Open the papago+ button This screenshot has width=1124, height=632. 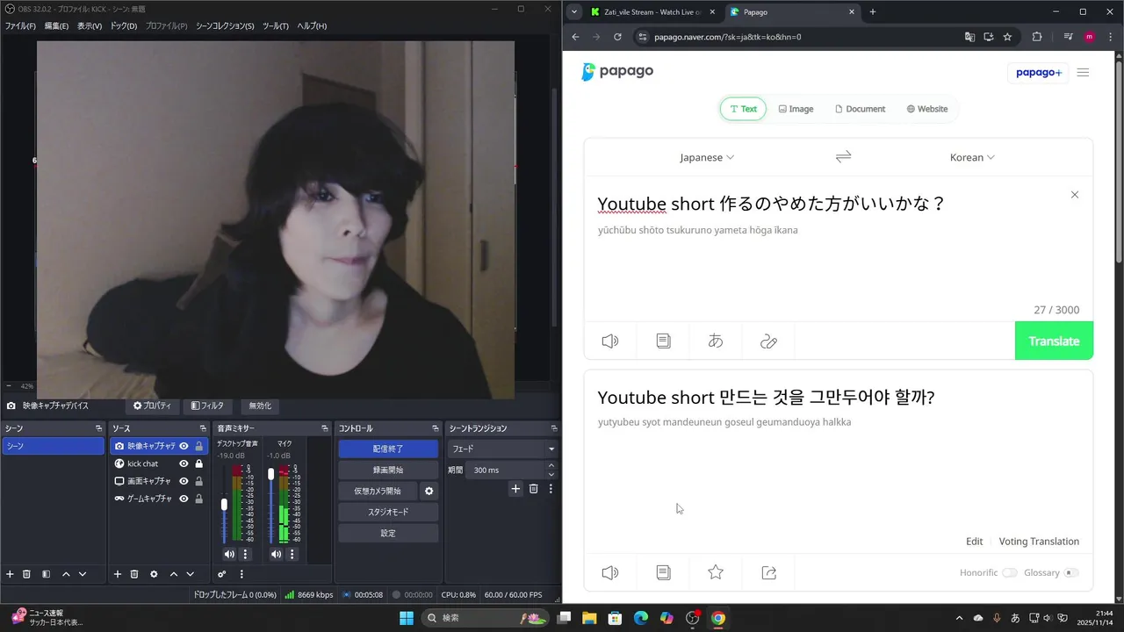click(x=1039, y=72)
